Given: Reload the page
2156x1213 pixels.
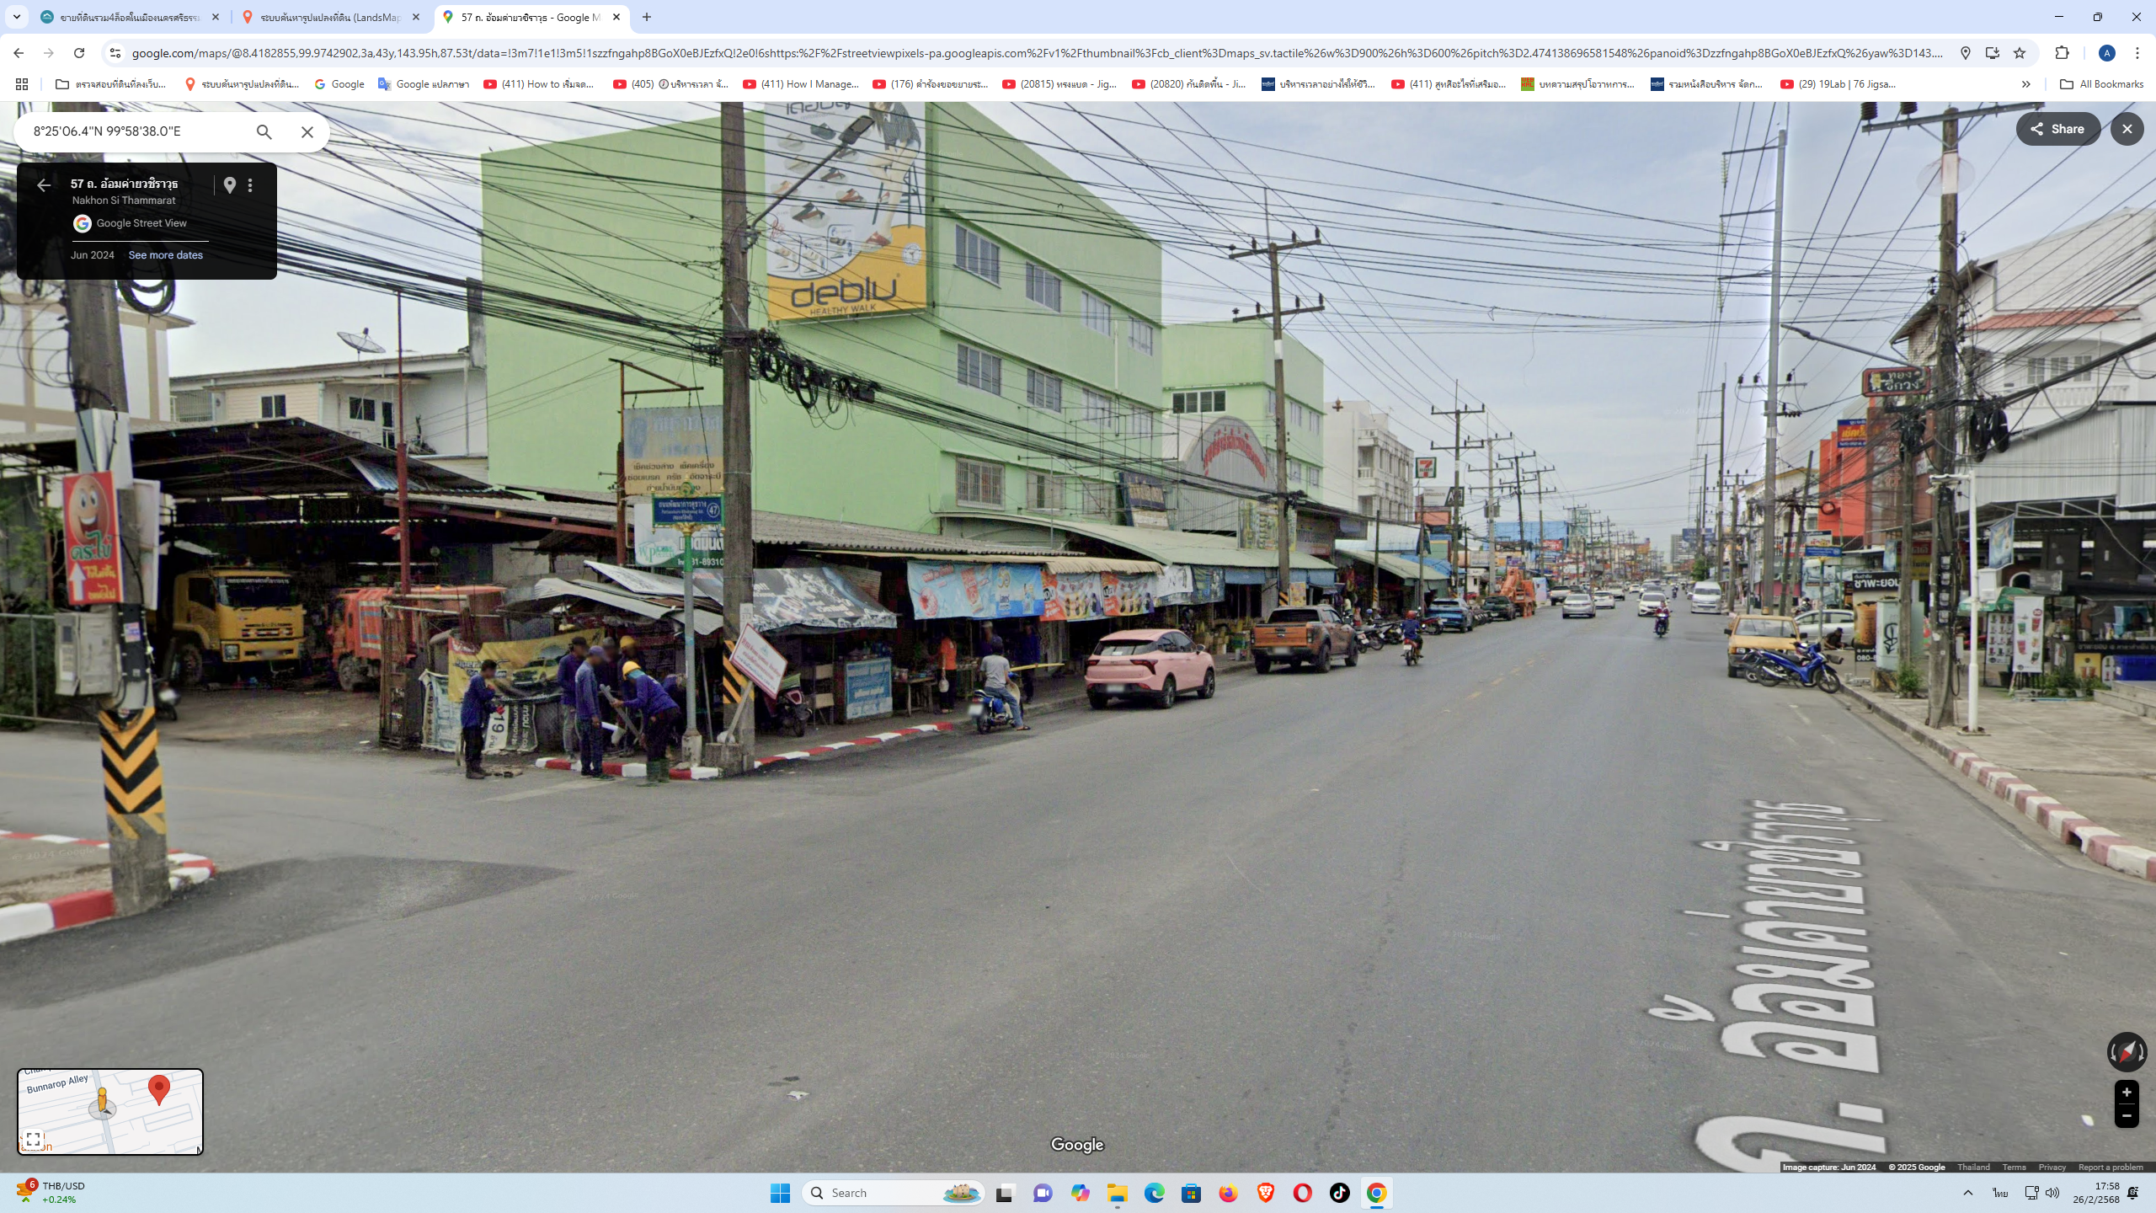Looking at the screenshot, I should click(x=79, y=53).
